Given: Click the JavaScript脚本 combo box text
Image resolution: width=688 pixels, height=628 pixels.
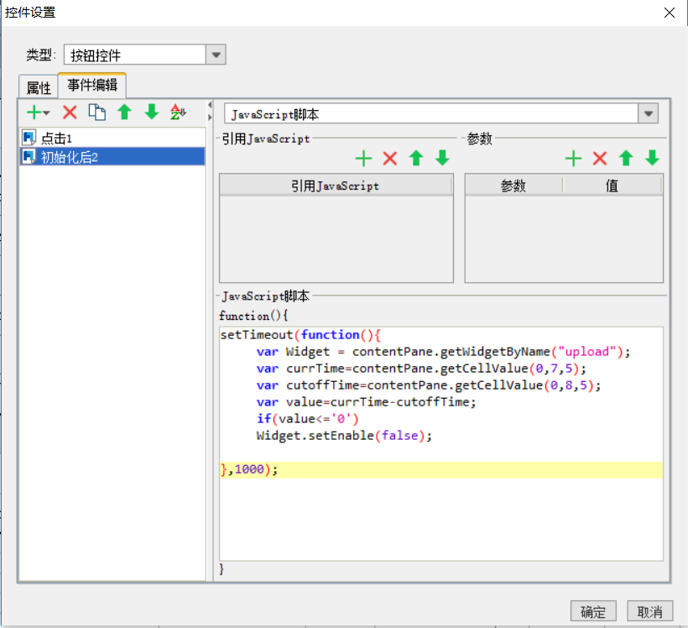Looking at the screenshot, I should (x=275, y=114).
